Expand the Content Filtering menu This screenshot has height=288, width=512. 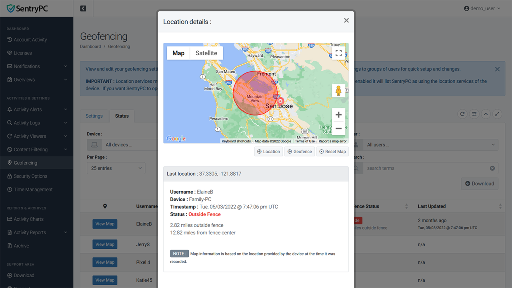37,150
